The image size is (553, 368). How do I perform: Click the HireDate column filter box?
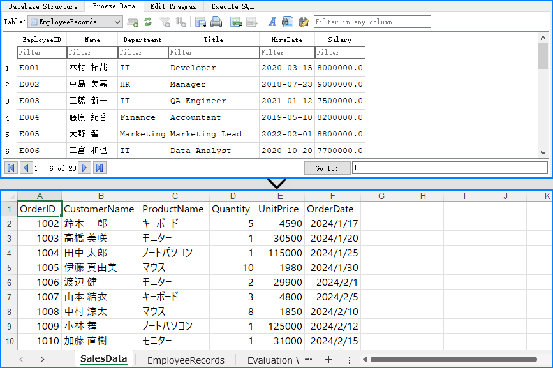[x=287, y=52]
